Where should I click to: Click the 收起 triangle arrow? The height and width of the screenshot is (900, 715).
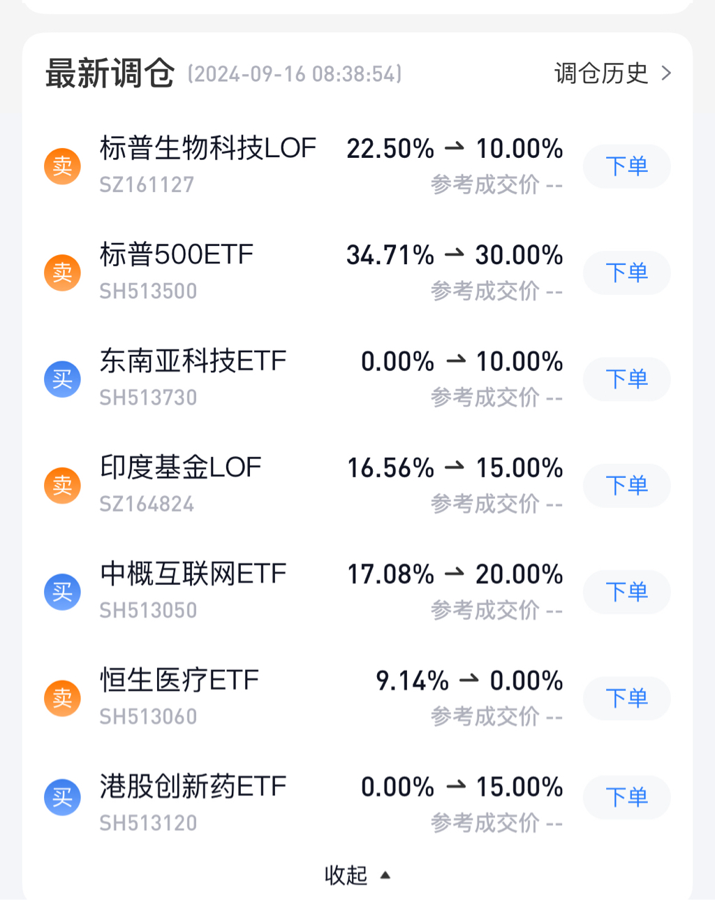pyautogui.click(x=385, y=875)
